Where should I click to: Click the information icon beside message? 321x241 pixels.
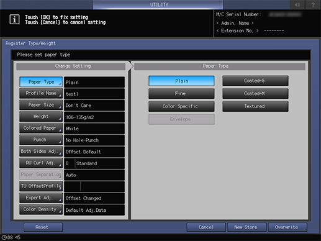click(x=14, y=20)
